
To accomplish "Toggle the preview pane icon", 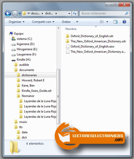I will (x=116, y=22).
